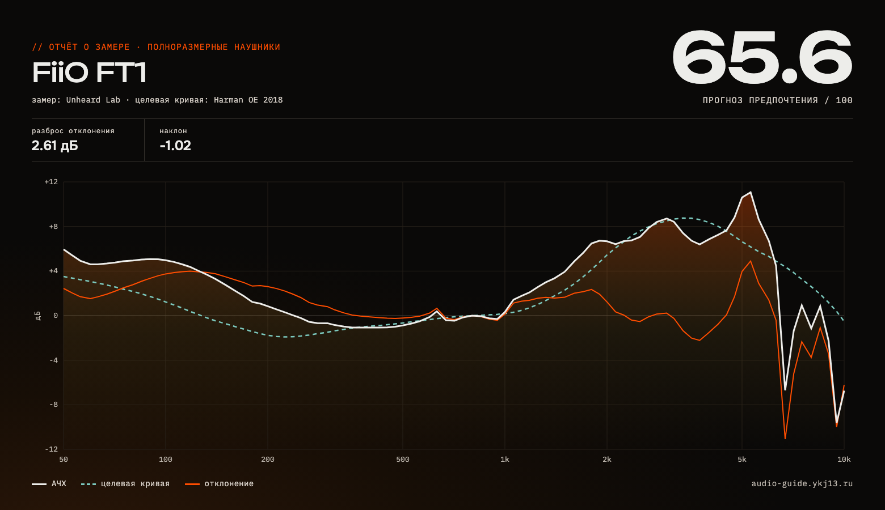The image size is (885, 510).
Task: Open the audio-guide.ykj13.ru link
Action: [x=802, y=483]
